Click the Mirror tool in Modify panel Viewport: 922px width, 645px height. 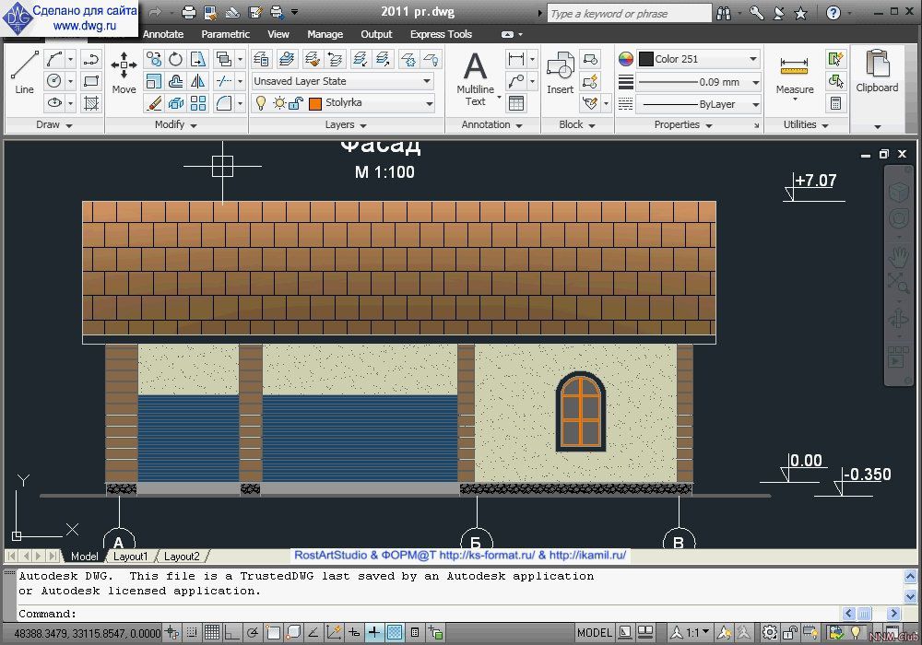[x=198, y=81]
